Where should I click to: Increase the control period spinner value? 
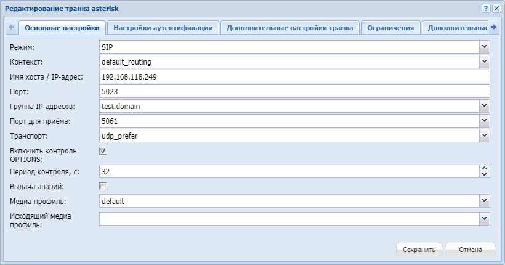tap(485, 168)
